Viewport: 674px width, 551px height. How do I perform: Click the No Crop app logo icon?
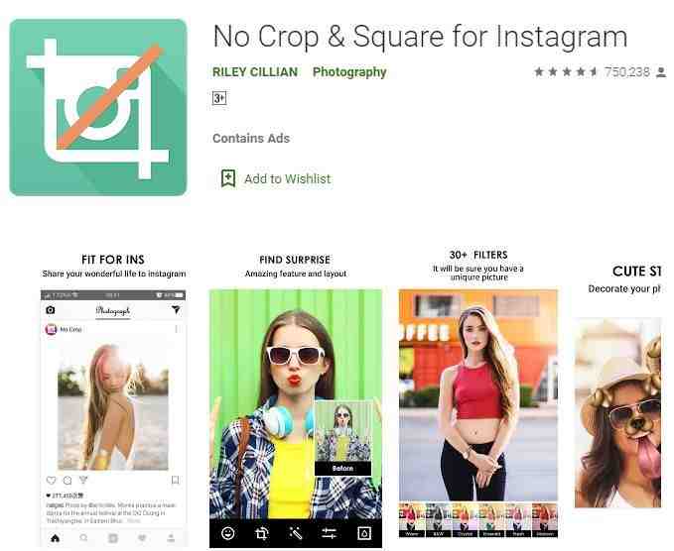click(x=98, y=107)
